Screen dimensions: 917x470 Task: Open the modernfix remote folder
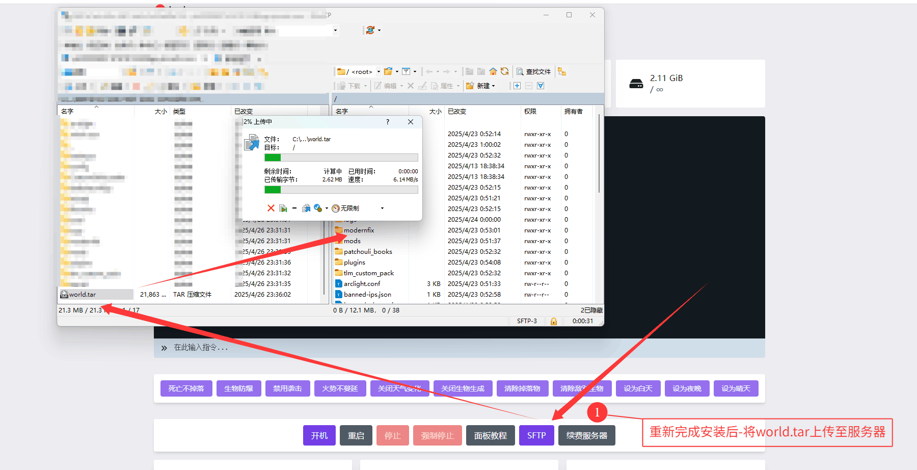pos(359,230)
